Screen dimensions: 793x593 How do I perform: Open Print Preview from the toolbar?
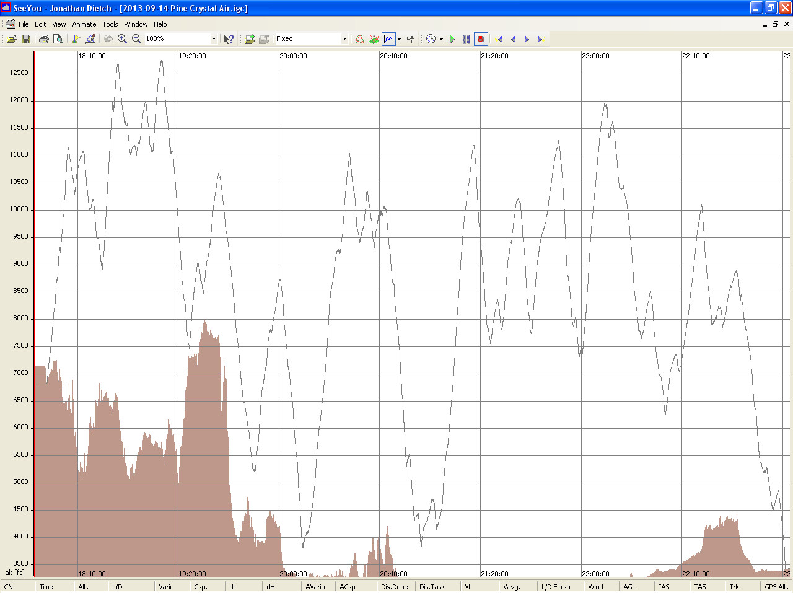tap(58, 39)
